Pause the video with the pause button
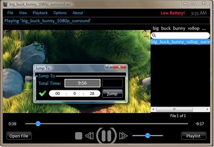Screen dimensions: 214x147 106,136
